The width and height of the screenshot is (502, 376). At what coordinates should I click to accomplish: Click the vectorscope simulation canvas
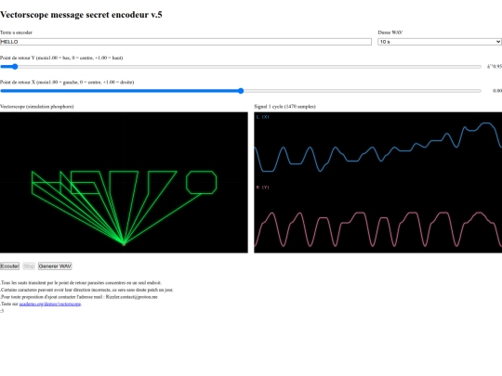point(124,182)
